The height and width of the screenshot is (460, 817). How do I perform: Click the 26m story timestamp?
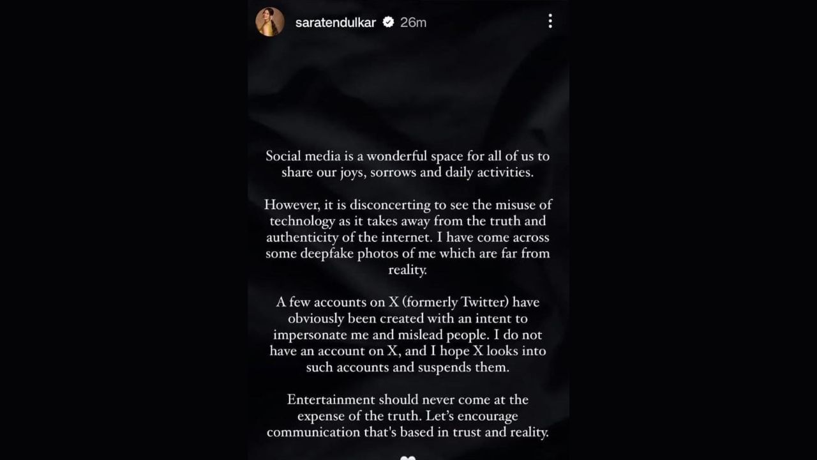point(413,22)
